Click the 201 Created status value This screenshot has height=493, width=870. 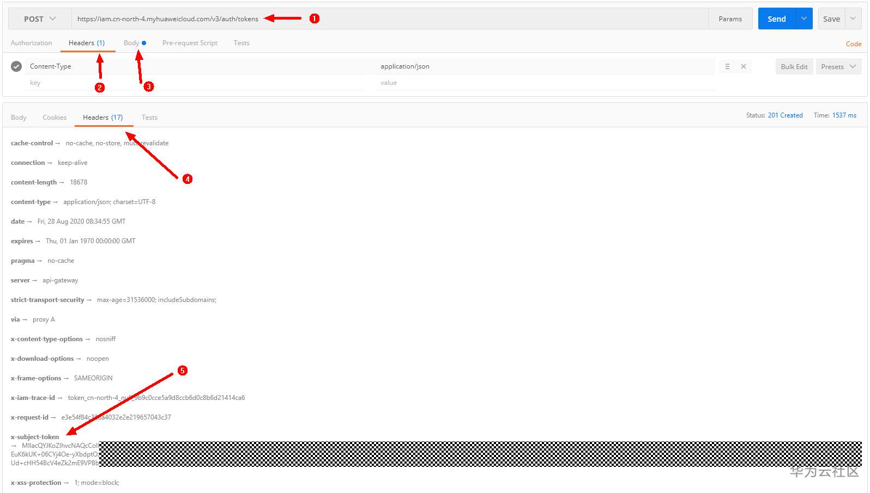[x=785, y=115]
